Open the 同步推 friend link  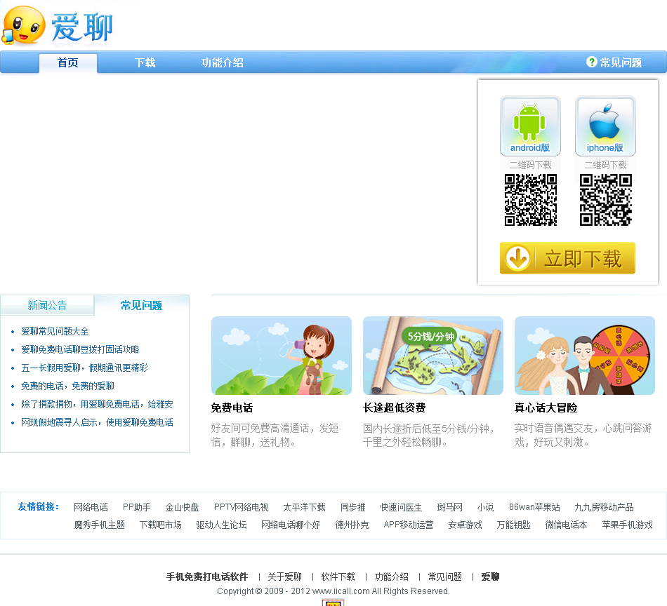tap(352, 507)
